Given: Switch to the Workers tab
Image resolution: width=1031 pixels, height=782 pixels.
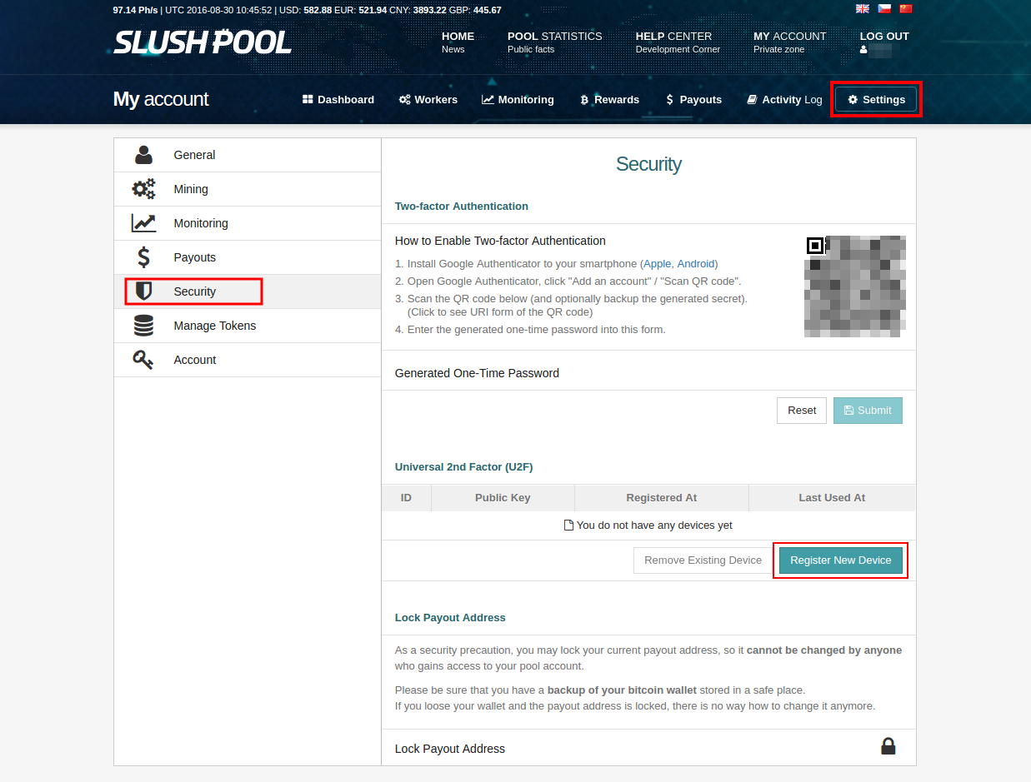Looking at the screenshot, I should (x=428, y=99).
